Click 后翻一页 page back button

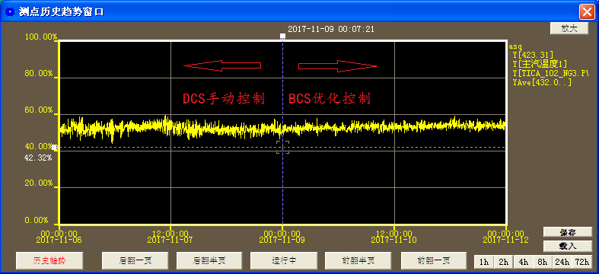point(135,261)
